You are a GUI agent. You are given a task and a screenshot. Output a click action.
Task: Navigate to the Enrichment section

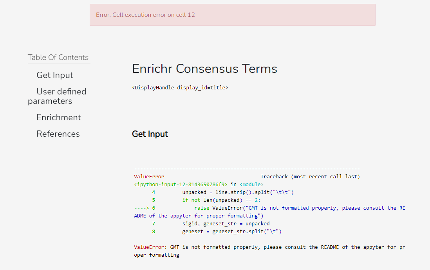pos(58,117)
